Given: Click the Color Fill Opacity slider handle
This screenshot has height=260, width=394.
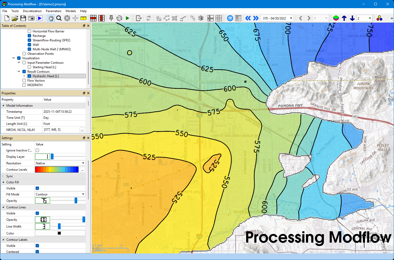Looking at the screenshot, I should (76, 201).
